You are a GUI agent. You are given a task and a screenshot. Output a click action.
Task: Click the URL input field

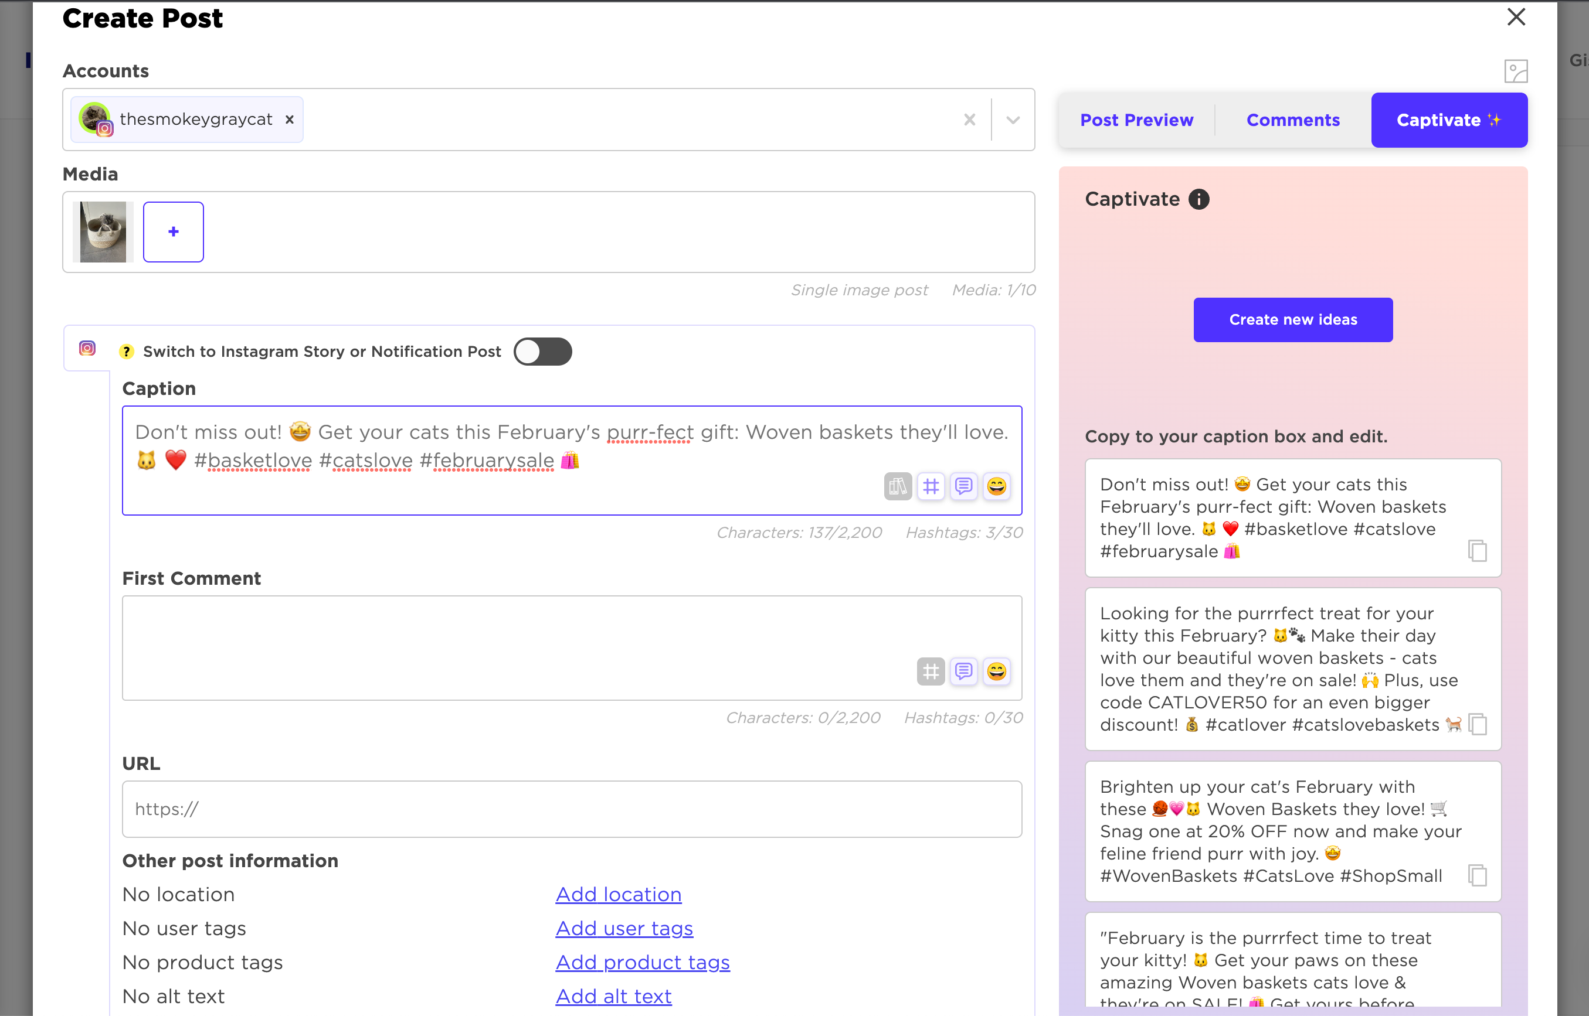(x=572, y=810)
